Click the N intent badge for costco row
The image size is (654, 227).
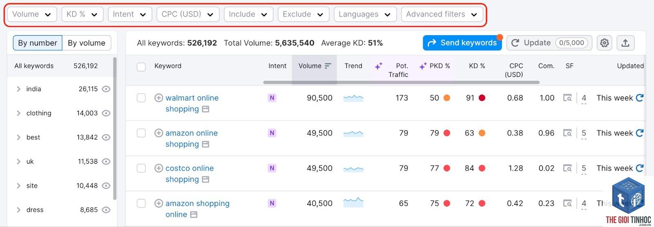pos(272,168)
